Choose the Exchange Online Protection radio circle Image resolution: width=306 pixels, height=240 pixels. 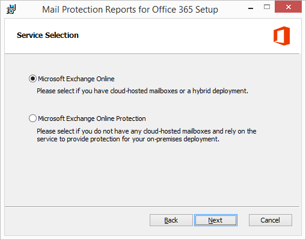[32, 118]
